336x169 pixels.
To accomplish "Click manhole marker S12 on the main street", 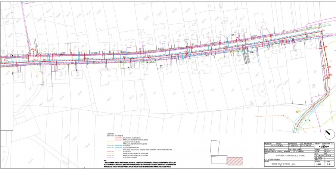I will [87, 58].
